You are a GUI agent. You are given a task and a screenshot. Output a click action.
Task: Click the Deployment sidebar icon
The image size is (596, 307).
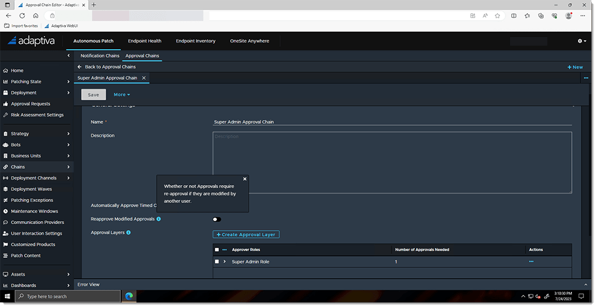pos(5,93)
